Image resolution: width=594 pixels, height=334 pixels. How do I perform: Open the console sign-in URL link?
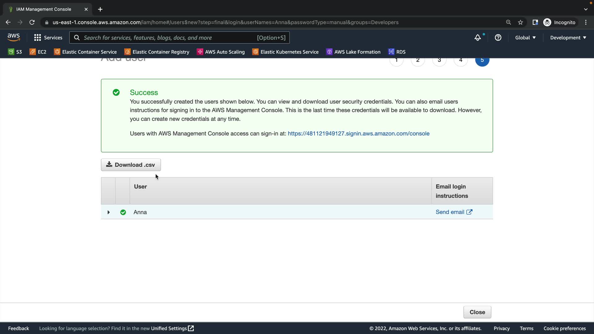[x=358, y=134]
